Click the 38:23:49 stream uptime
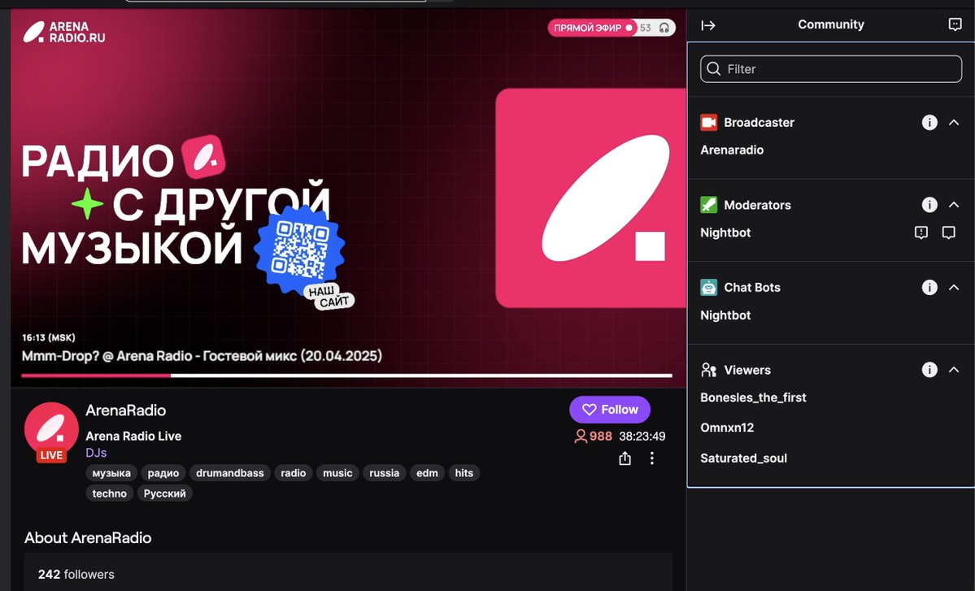This screenshot has height=591, width=975. coord(642,437)
